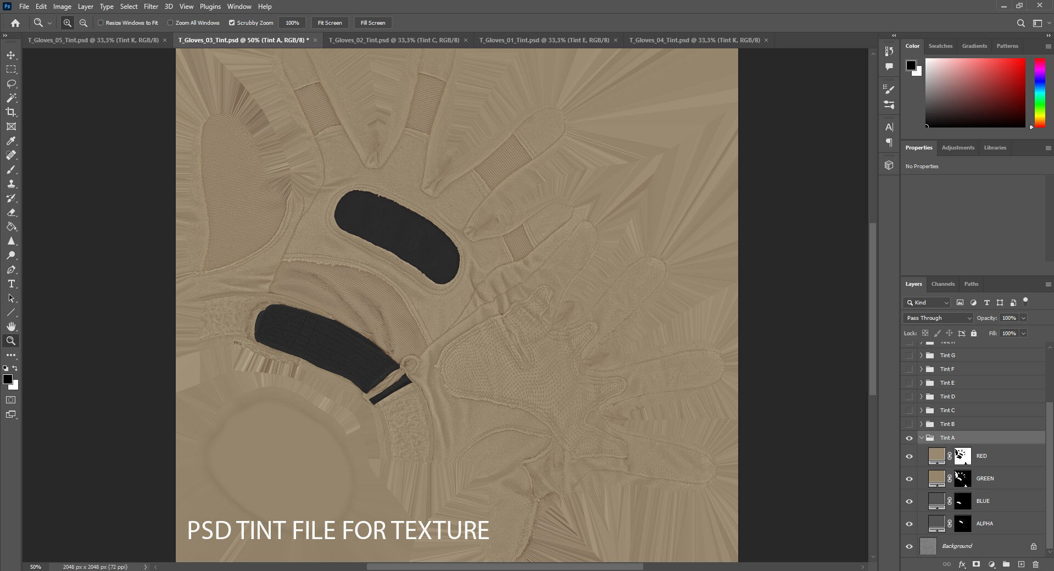Select the Eraser tool

(x=11, y=212)
